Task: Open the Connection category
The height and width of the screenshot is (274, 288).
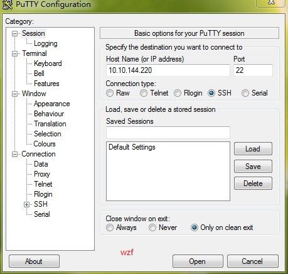Action: (x=38, y=154)
